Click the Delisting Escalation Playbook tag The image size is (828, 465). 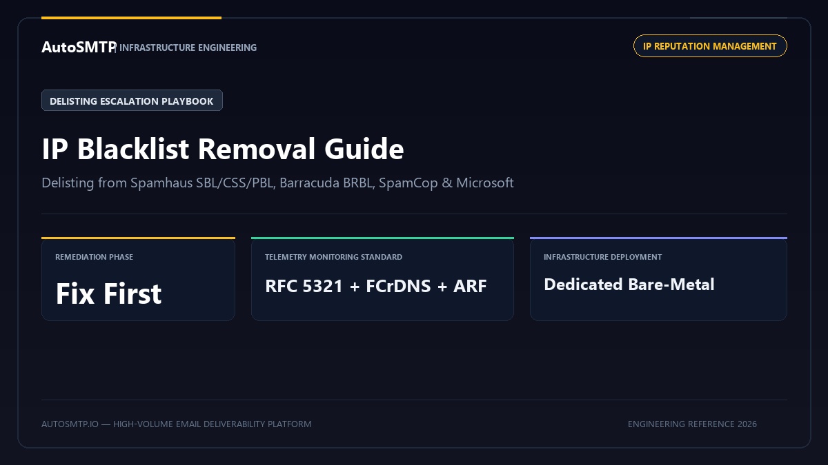pos(132,101)
